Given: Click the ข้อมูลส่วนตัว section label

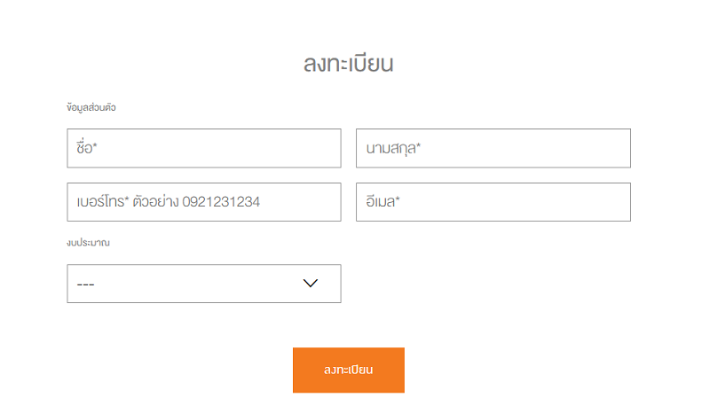Looking at the screenshot, I should tap(91, 107).
